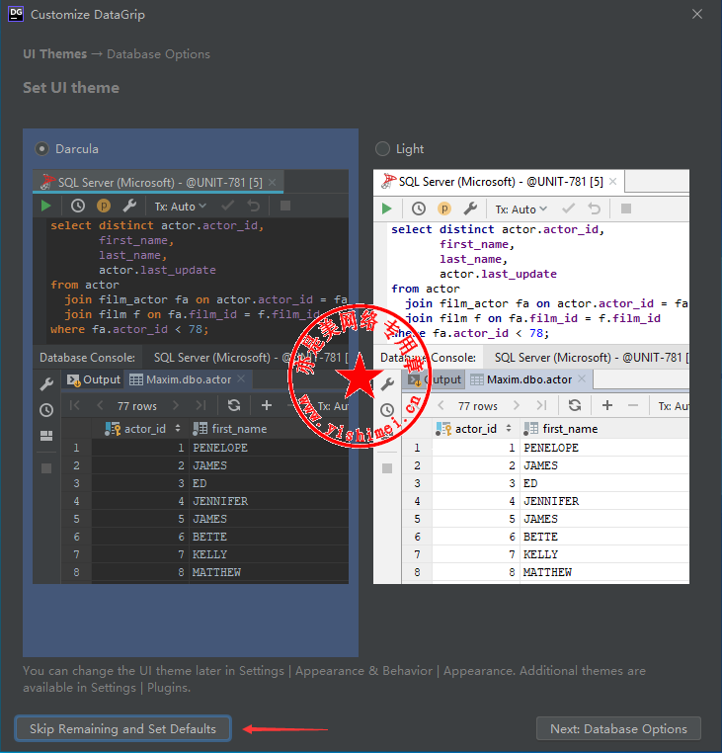Image resolution: width=722 pixels, height=753 pixels.
Task: Click the next page arrow in Light preview
Action: [517, 405]
